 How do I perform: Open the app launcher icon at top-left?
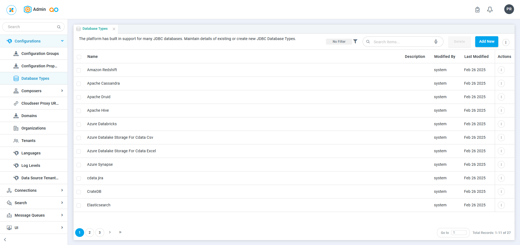click(11, 10)
